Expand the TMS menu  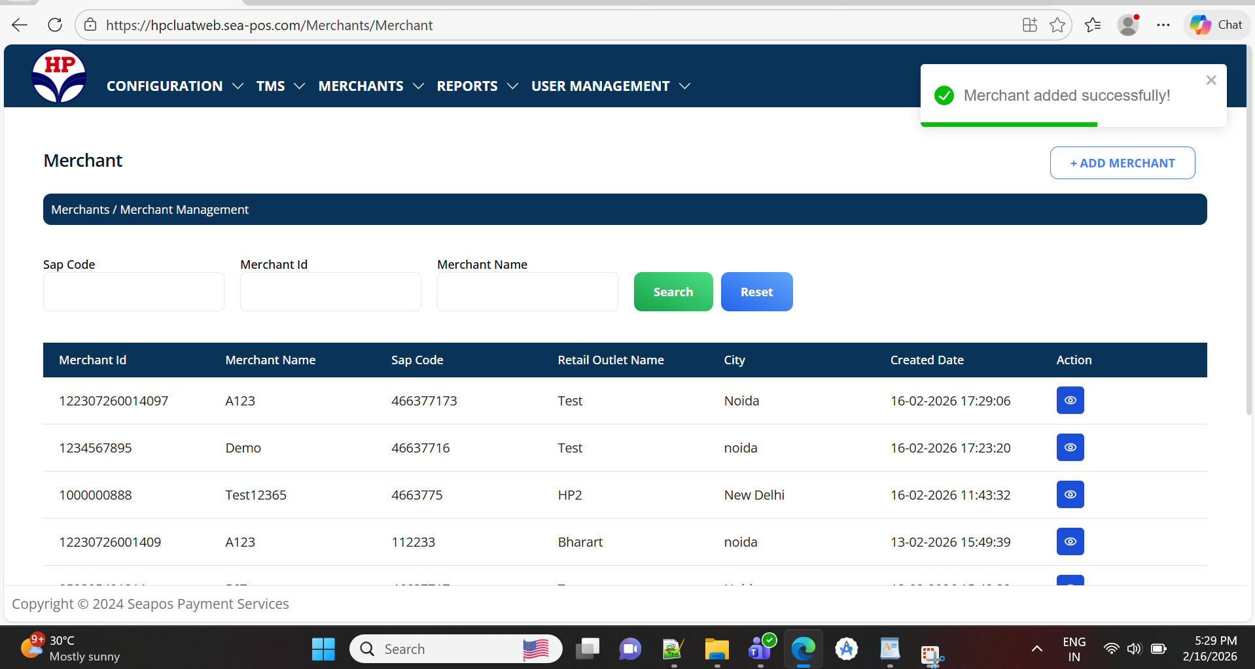[280, 86]
